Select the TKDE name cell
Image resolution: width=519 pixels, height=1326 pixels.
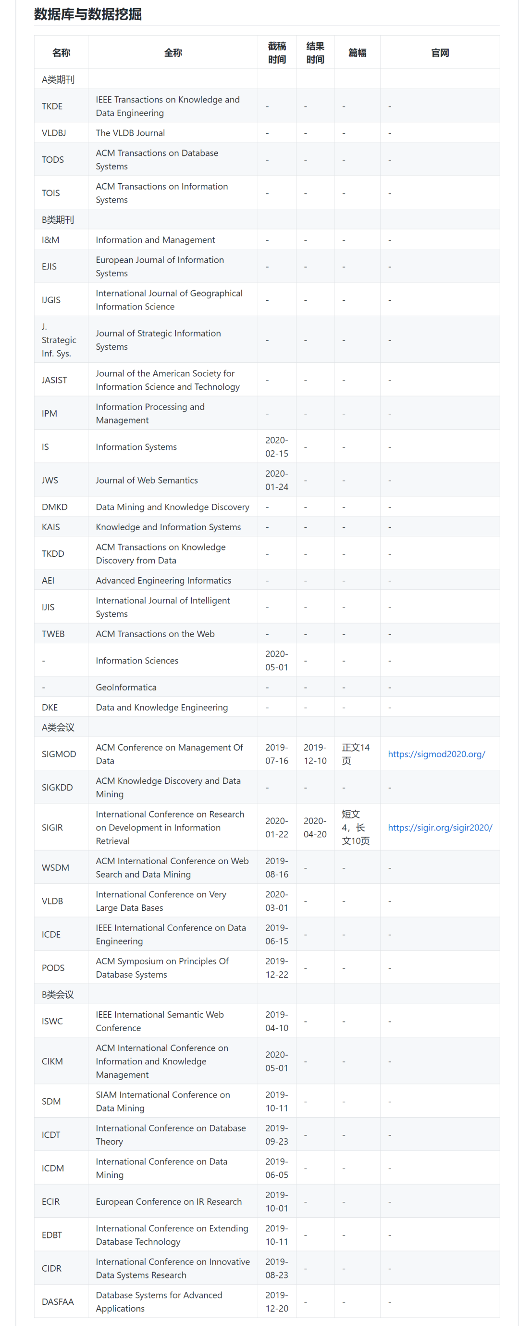(x=52, y=106)
